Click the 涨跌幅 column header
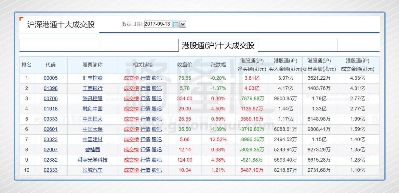399x193 pixels. click(x=218, y=65)
